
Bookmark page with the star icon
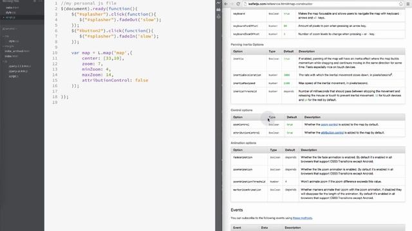point(400,4)
